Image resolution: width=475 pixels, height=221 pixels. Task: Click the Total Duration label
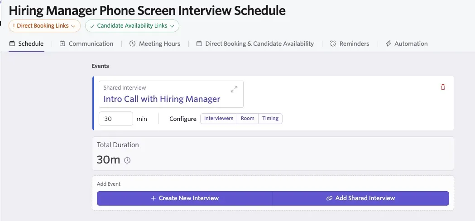118,145
